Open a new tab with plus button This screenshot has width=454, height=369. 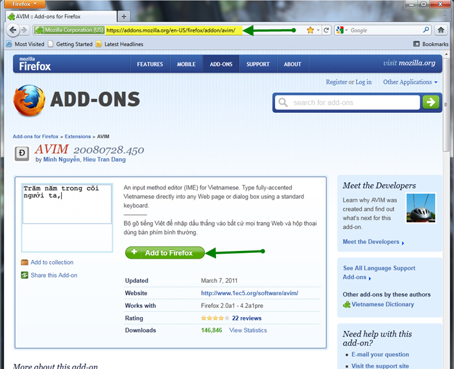[x=124, y=16]
